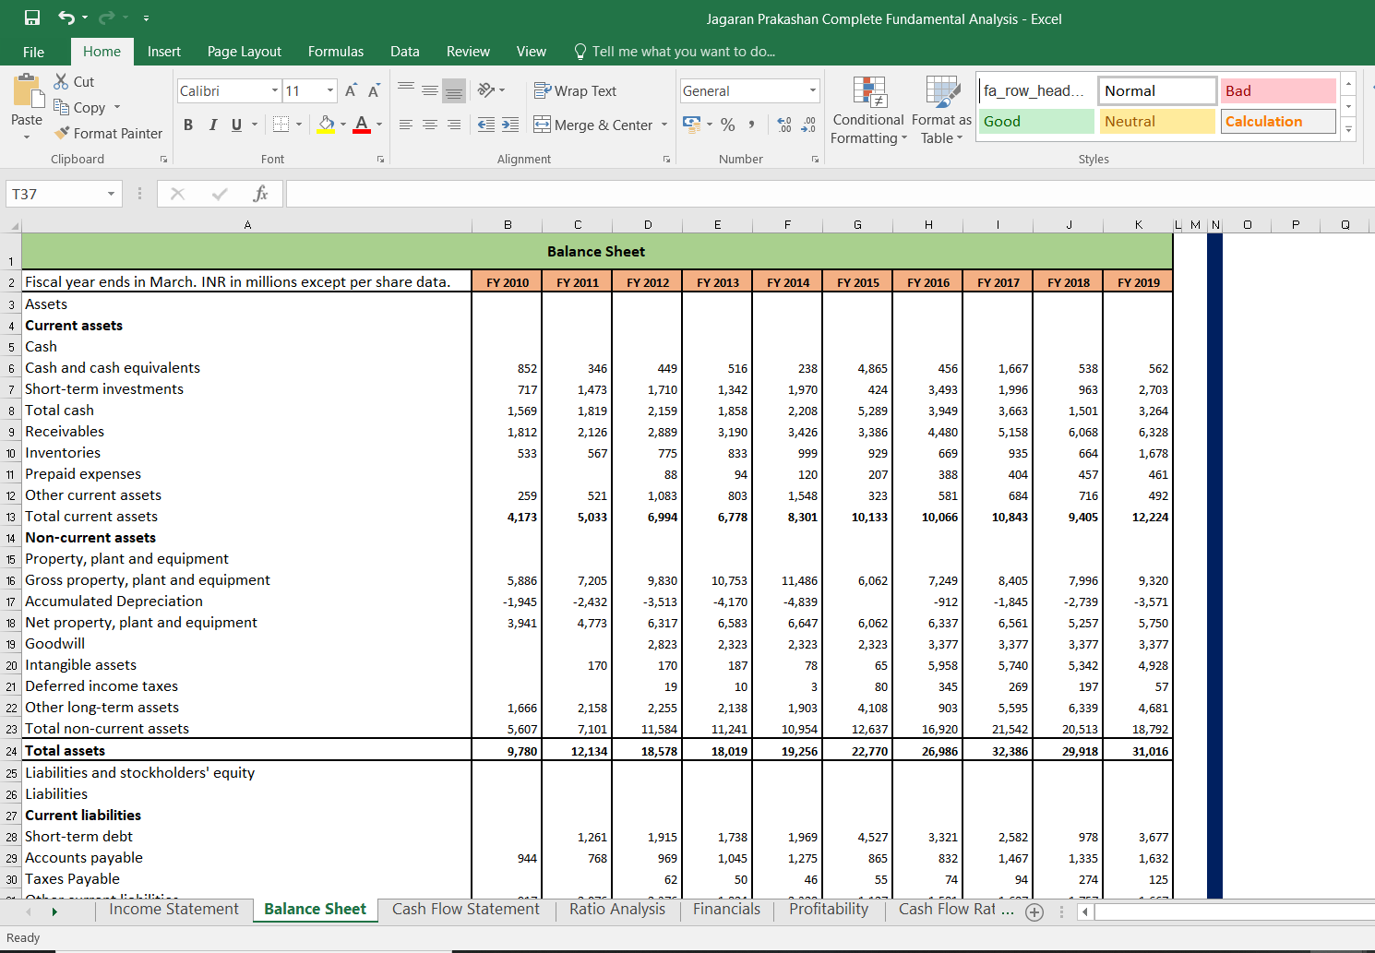Click the Increase Indent icon
Image resolution: width=1375 pixels, height=953 pixels.
tap(510, 125)
